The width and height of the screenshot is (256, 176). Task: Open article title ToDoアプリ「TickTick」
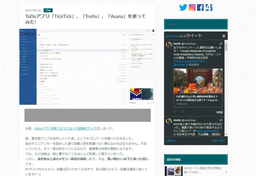[85, 19]
